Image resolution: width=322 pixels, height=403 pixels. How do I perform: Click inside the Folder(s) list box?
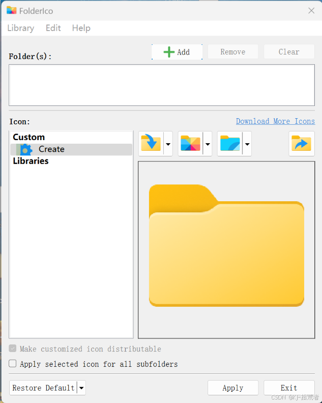pyautogui.click(x=161, y=85)
